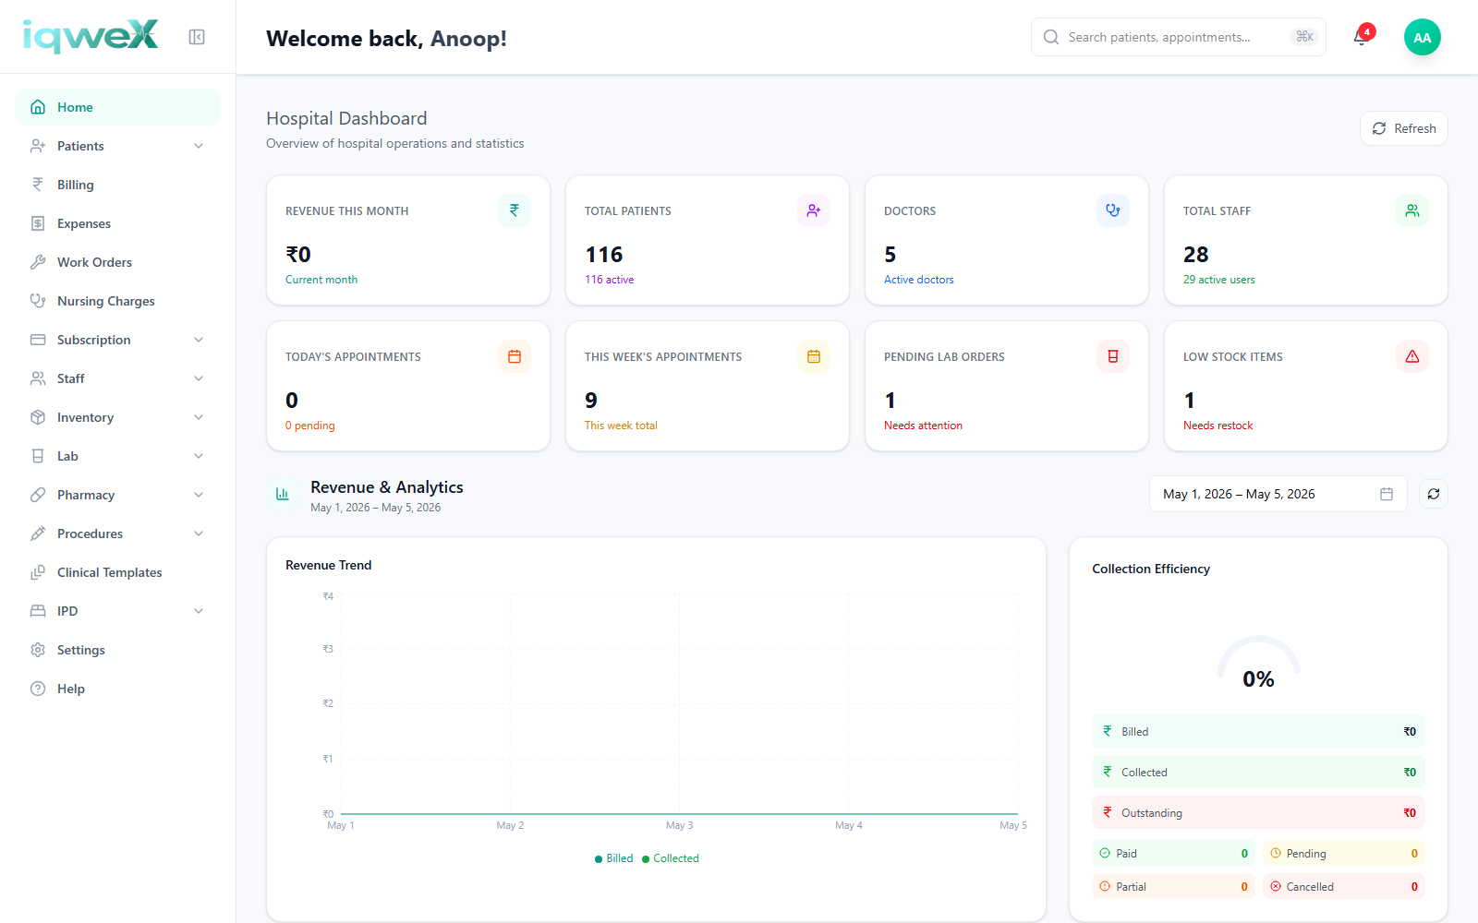Open Nursing Charges in the sidebar
The image size is (1478, 923).
117,301
